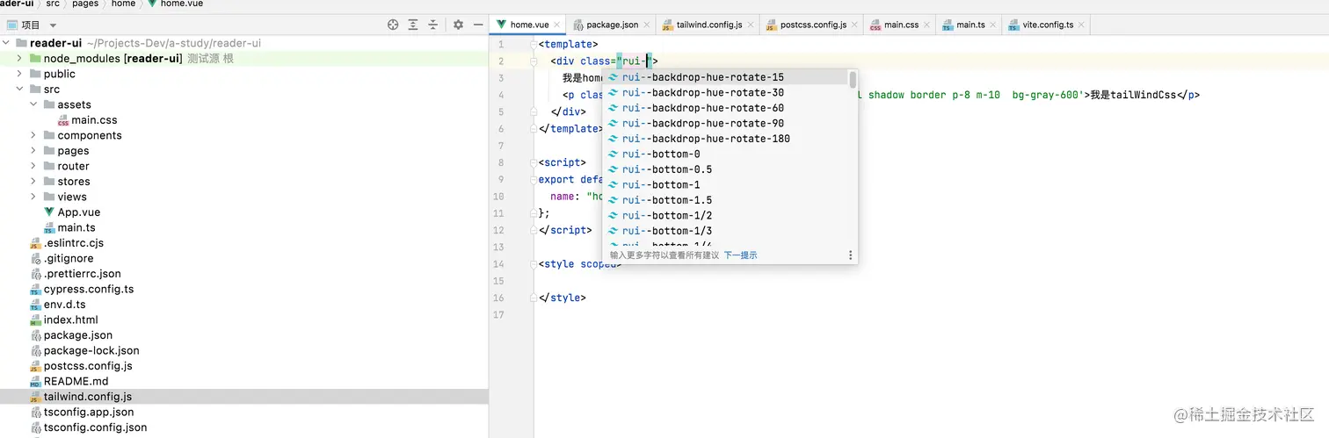This screenshot has height=438, width=1329.
Task: Choose rui--backdrop-hue-rotate-90 suggestion
Action: click(x=725, y=123)
